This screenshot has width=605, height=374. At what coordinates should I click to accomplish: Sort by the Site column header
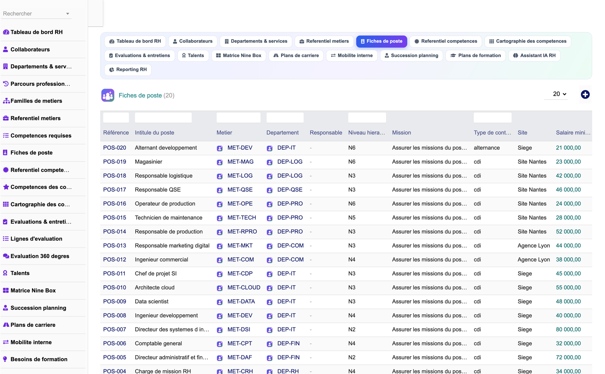pos(522,133)
